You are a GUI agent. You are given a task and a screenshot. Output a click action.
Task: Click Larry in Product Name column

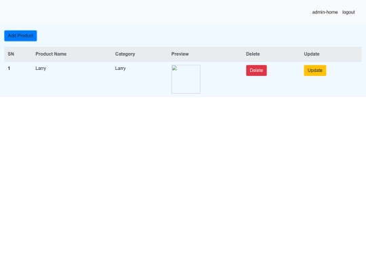41,69
